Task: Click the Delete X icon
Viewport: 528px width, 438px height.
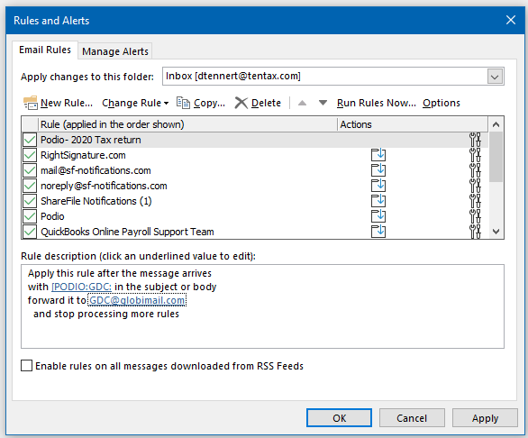Action: click(x=241, y=103)
